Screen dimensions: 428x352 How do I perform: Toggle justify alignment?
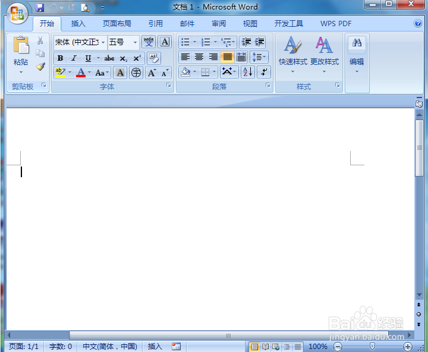(x=227, y=57)
